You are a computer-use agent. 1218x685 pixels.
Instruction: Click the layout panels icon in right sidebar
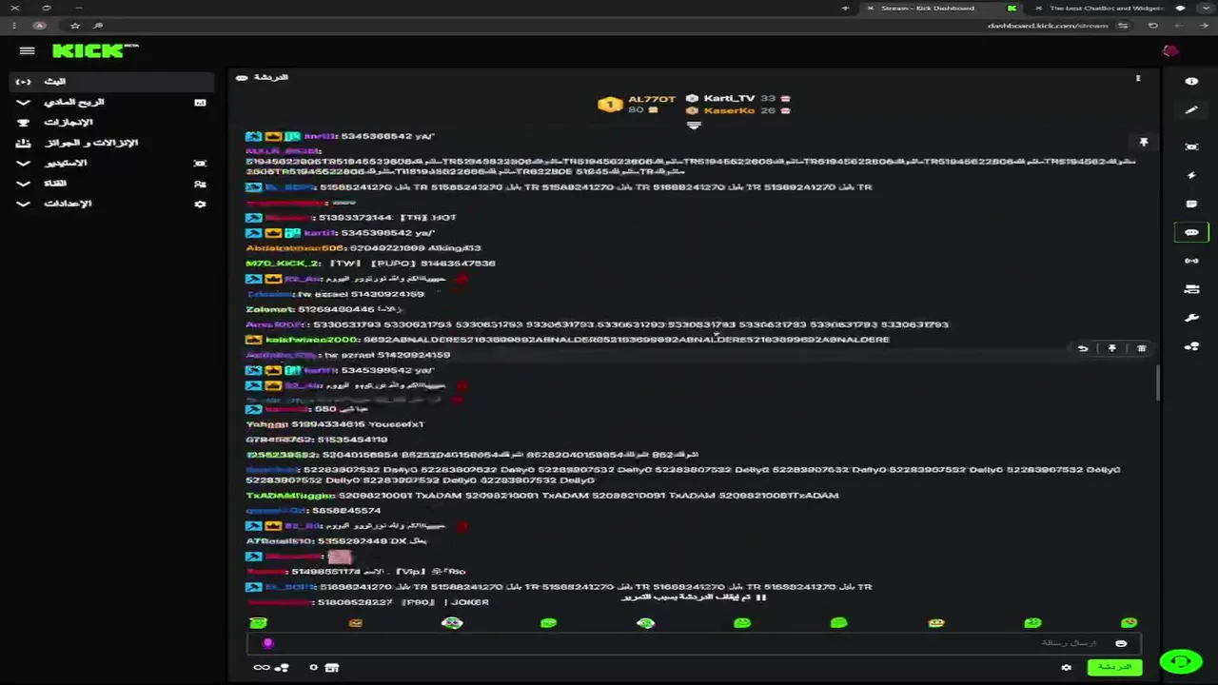pyautogui.click(x=1191, y=289)
